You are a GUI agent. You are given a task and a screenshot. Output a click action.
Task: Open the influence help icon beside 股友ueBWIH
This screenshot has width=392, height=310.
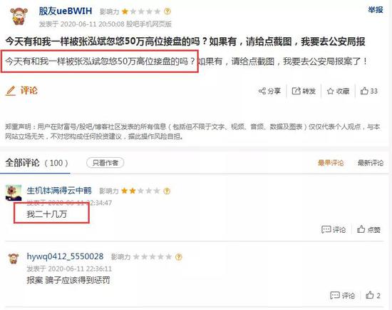click(167, 11)
